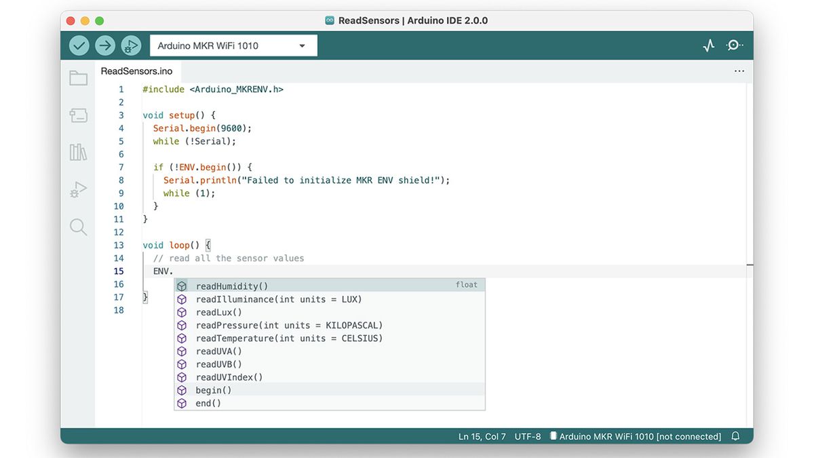Open the Serial Monitor icon
The image size is (814, 458).
(735, 45)
